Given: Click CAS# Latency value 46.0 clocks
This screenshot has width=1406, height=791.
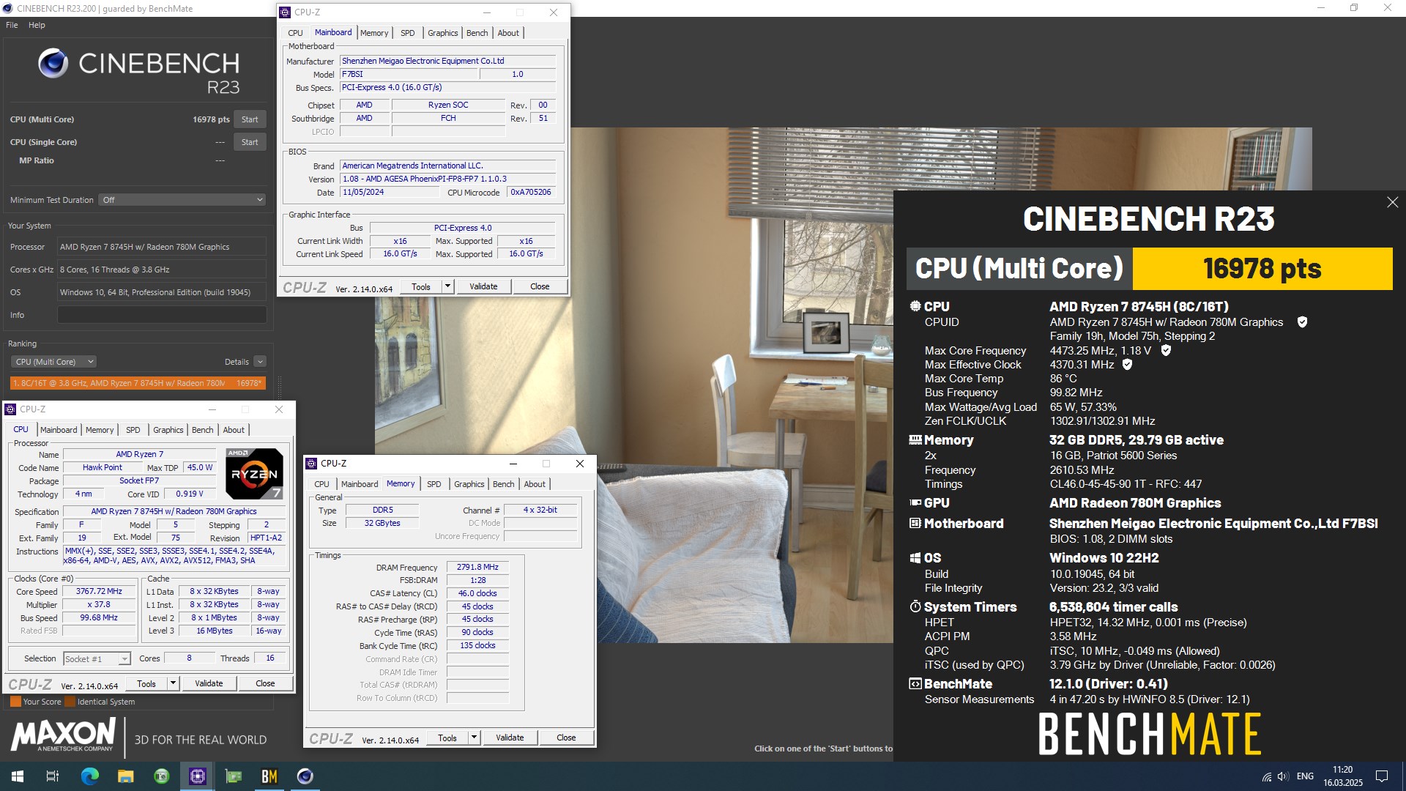Looking at the screenshot, I should click(x=477, y=593).
